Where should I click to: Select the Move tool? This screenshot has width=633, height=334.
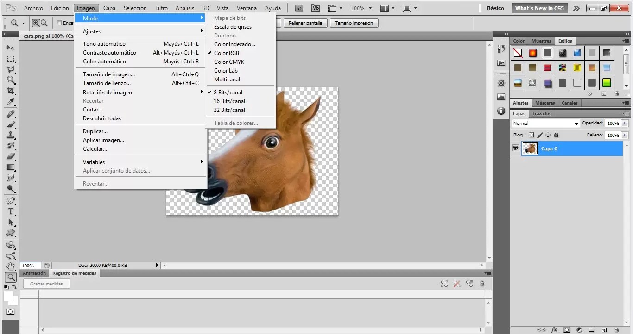coord(10,48)
